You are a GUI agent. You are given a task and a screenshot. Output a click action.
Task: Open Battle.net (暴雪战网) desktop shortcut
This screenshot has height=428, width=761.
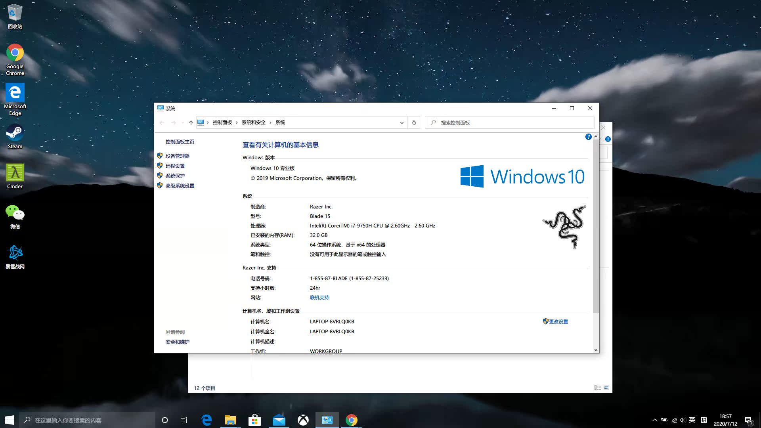tap(15, 257)
